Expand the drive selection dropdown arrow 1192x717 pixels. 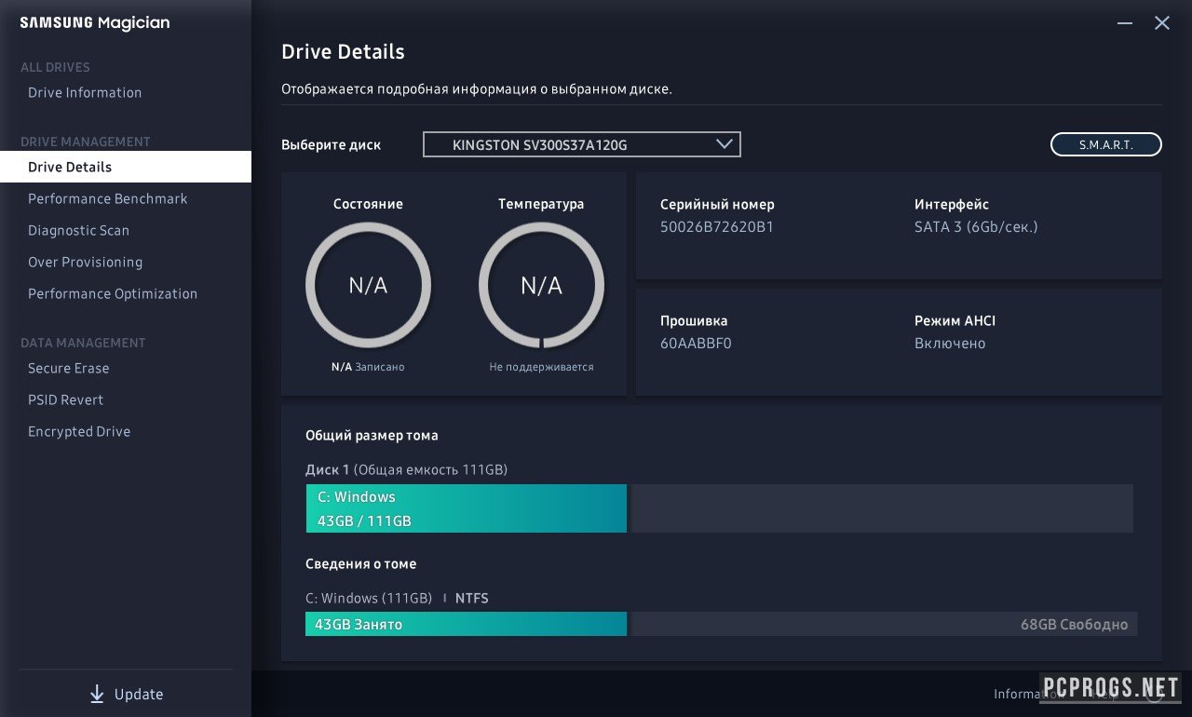coord(725,144)
